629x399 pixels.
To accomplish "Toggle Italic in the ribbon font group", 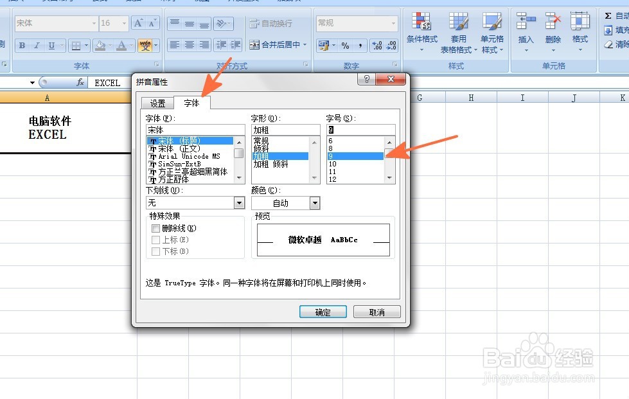I will (37, 46).
